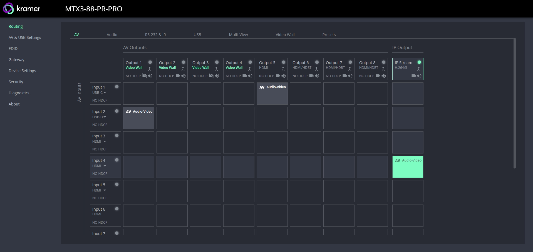The image size is (533, 252).
Task: Toggle the status circle on Input 3
Action: point(117,136)
